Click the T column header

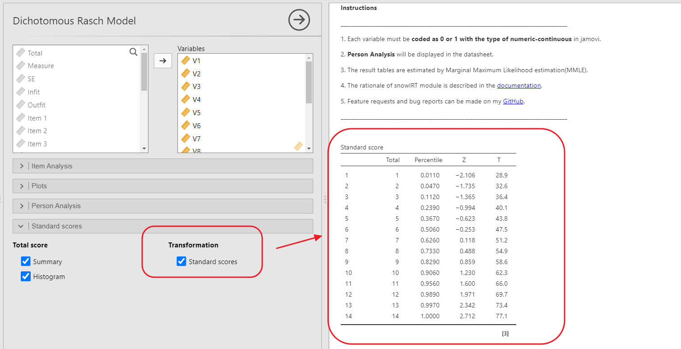click(x=499, y=160)
